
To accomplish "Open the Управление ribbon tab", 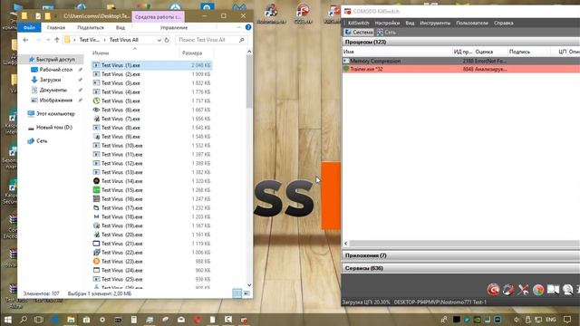I will [173, 28].
